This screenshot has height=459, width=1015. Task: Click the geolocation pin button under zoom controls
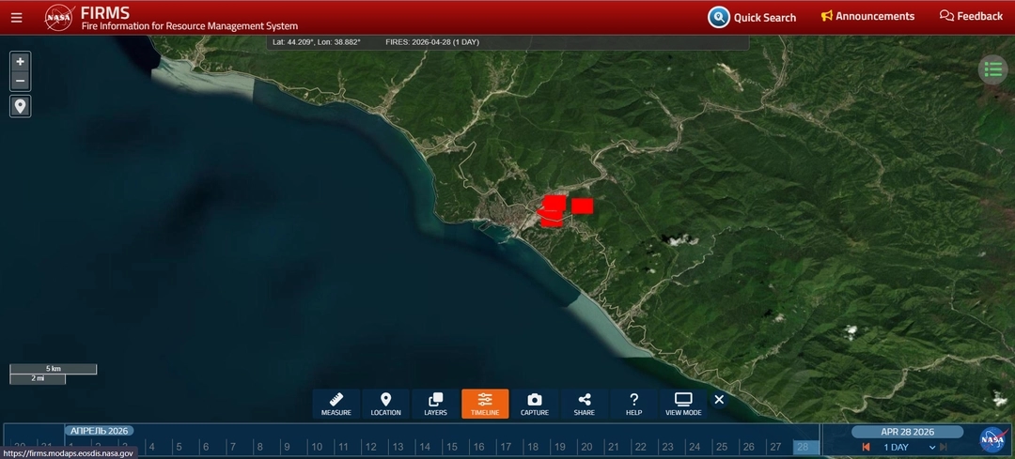tap(21, 105)
